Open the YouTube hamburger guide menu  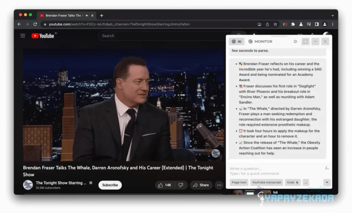(x=23, y=36)
